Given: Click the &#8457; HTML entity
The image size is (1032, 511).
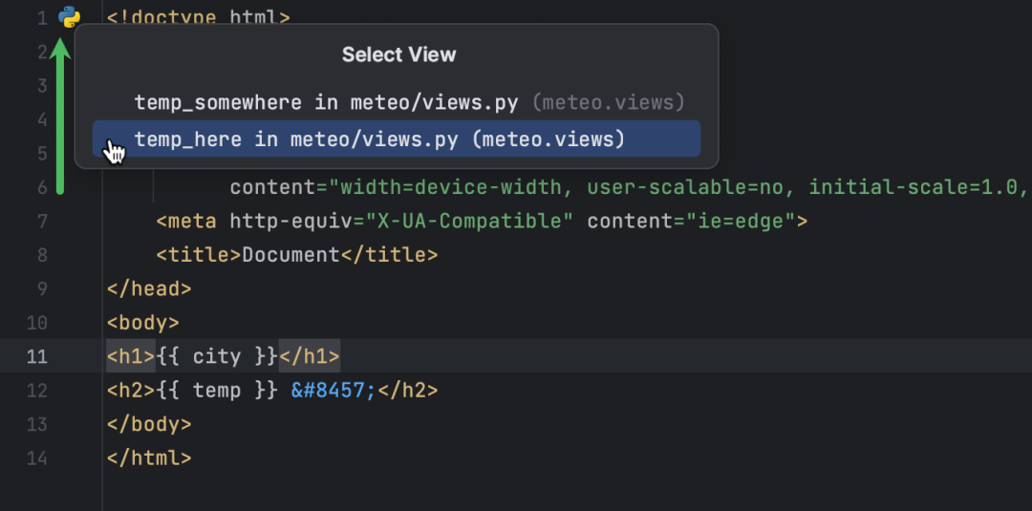Looking at the screenshot, I should (333, 391).
